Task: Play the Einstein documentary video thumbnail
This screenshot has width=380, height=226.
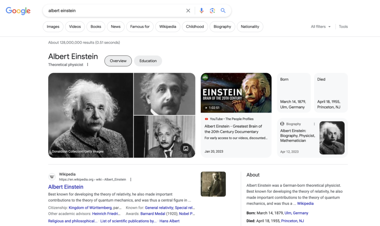Action: [x=236, y=93]
